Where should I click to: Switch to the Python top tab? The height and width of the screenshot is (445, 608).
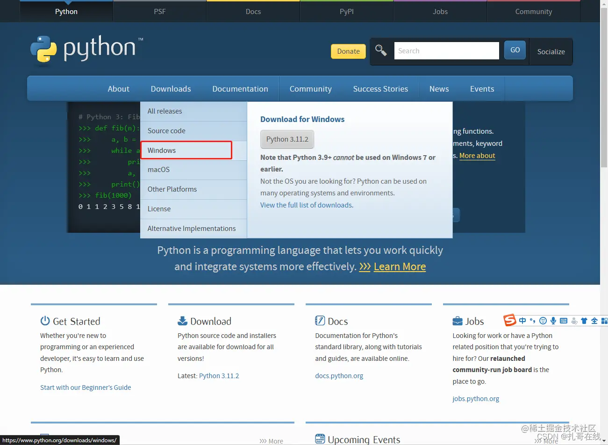click(66, 11)
